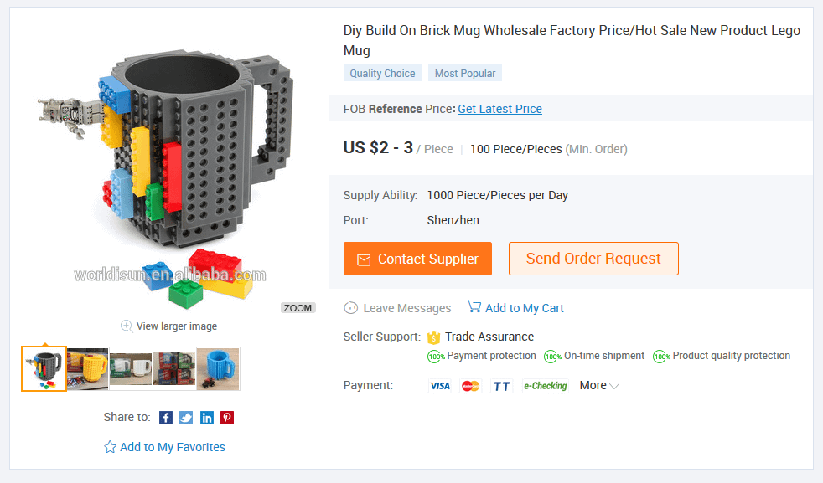Click the ZOOM label on the image
This screenshot has height=483, width=823.
[x=298, y=308]
